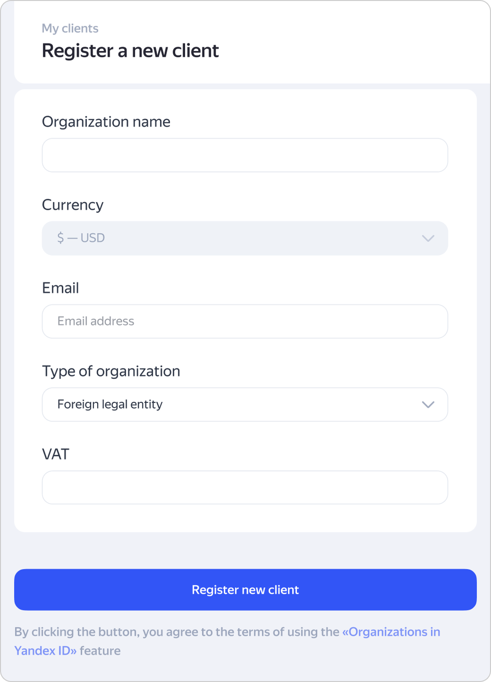
Task: Focus the Email address input field
Action: click(245, 322)
